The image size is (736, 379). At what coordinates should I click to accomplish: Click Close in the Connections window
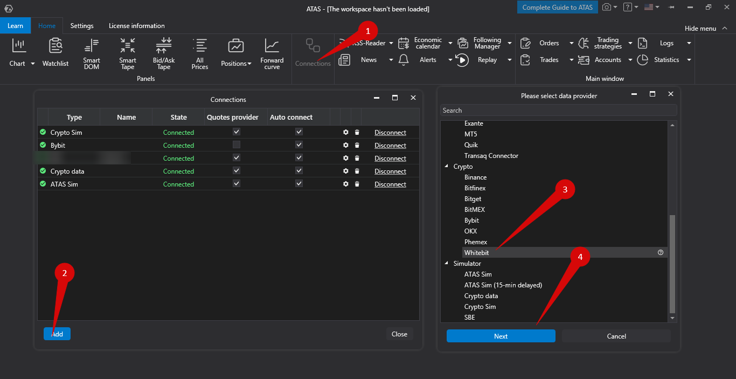[x=399, y=334]
